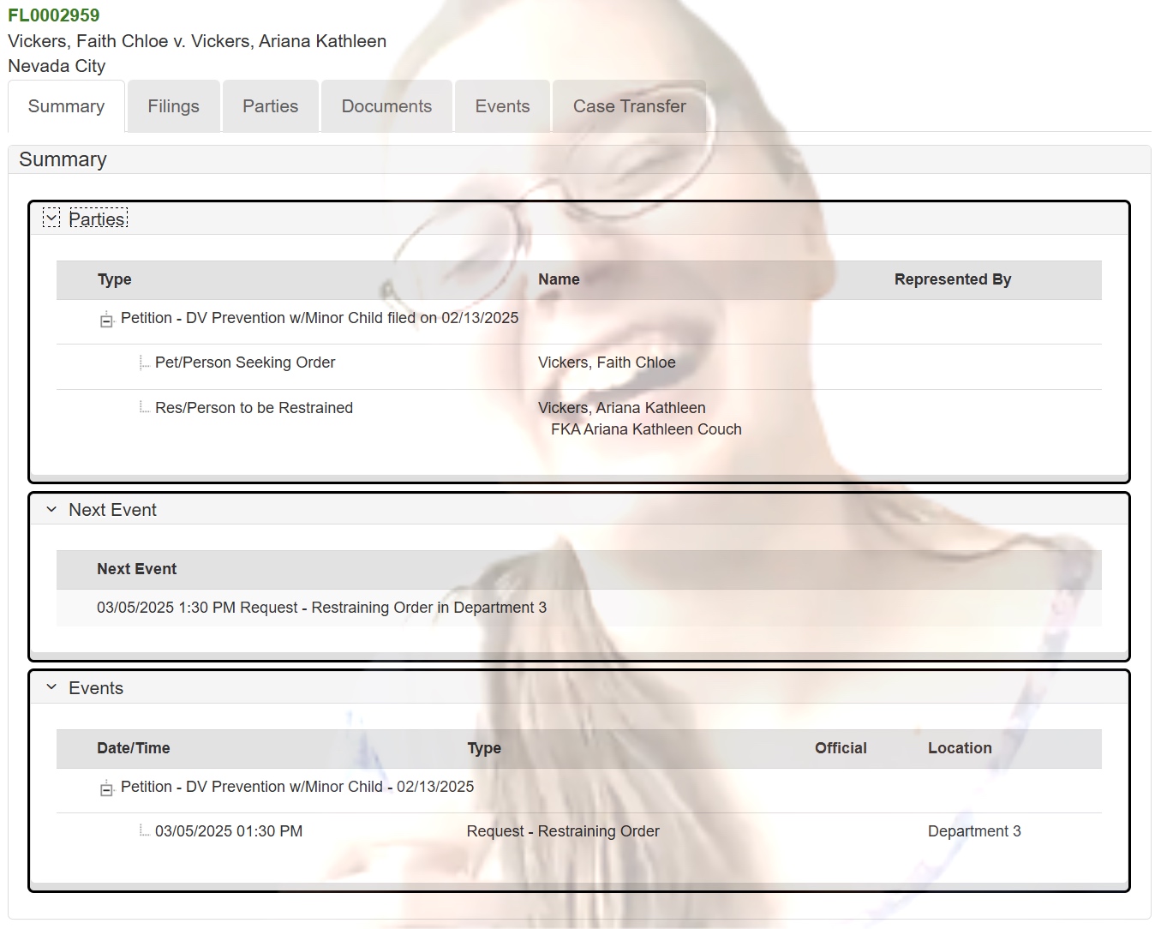Click the Location column header
This screenshot has width=1155, height=929.
click(x=960, y=748)
